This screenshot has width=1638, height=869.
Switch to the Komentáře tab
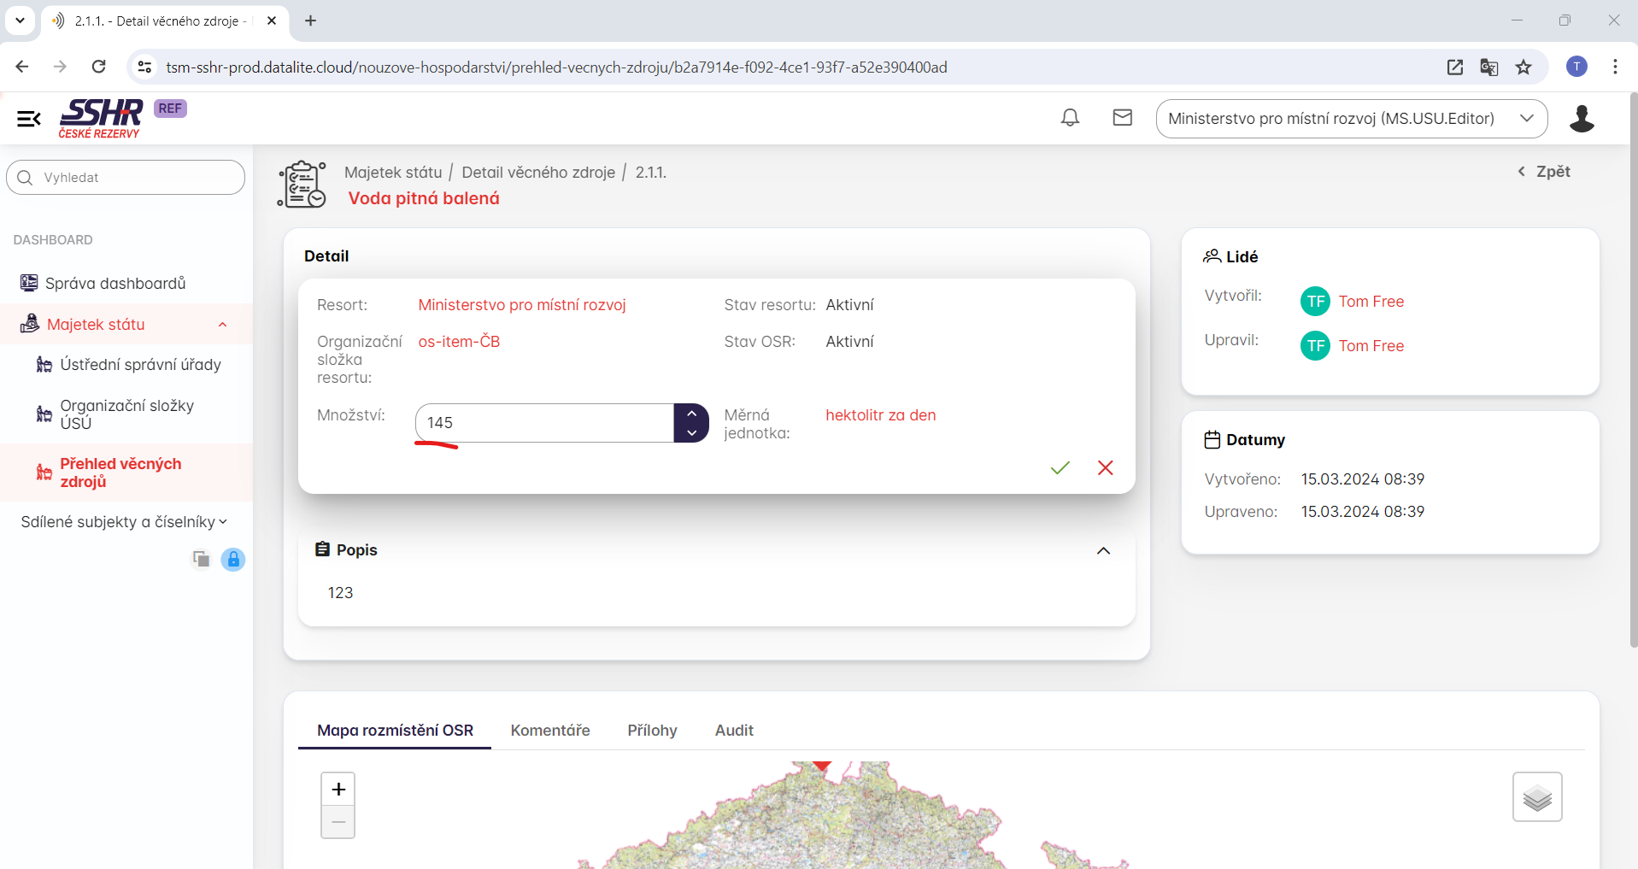[550, 731]
